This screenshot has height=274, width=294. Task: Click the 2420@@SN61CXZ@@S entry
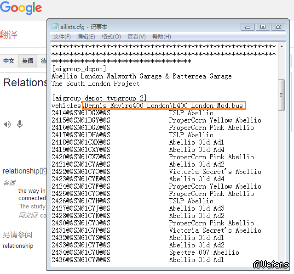(81, 157)
